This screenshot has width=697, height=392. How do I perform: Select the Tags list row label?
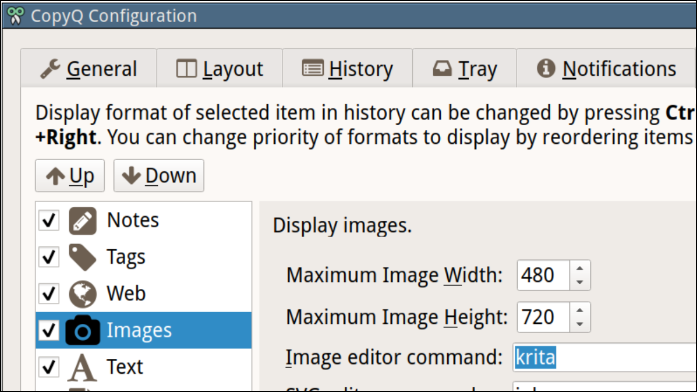point(126,257)
